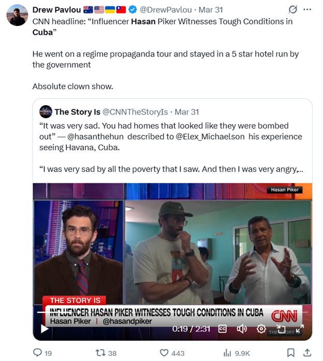This screenshot has height=361, width=323.
Task: Visit the @DrewPavlou handle link
Action: click(166, 10)
